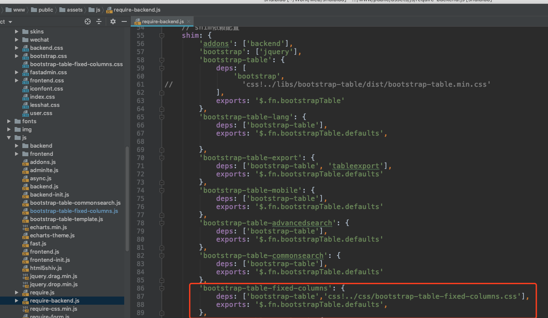Click the fonts folder icon in tree
The width and height of the screenshot is (548, 318).
click(x=18, y=121)
